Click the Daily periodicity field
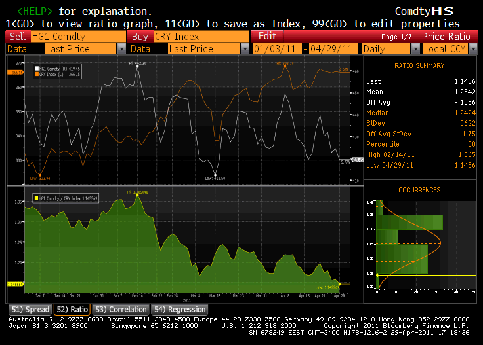Viewport: 483px width, 345px height. coord(387,49)
